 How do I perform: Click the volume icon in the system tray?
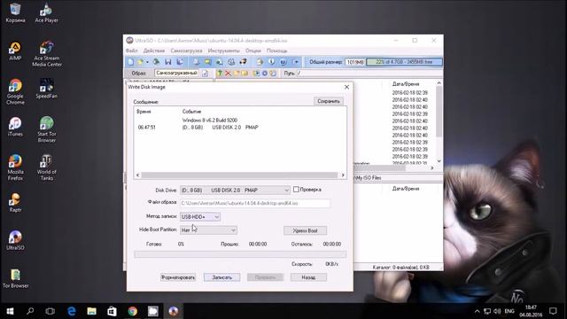coord(497,311)
